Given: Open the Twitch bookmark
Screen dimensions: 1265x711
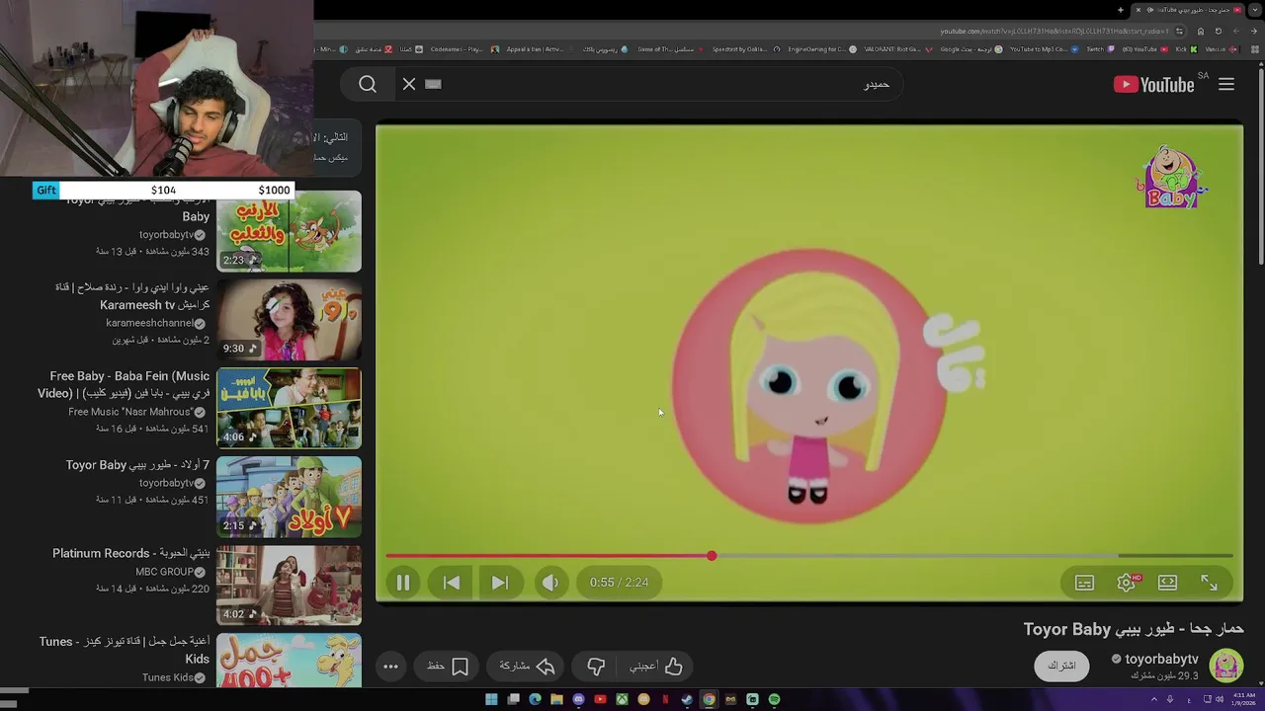Looking at the screenshot, I should 1099,49.
